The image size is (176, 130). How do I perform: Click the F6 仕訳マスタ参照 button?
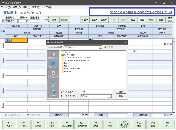81,125
